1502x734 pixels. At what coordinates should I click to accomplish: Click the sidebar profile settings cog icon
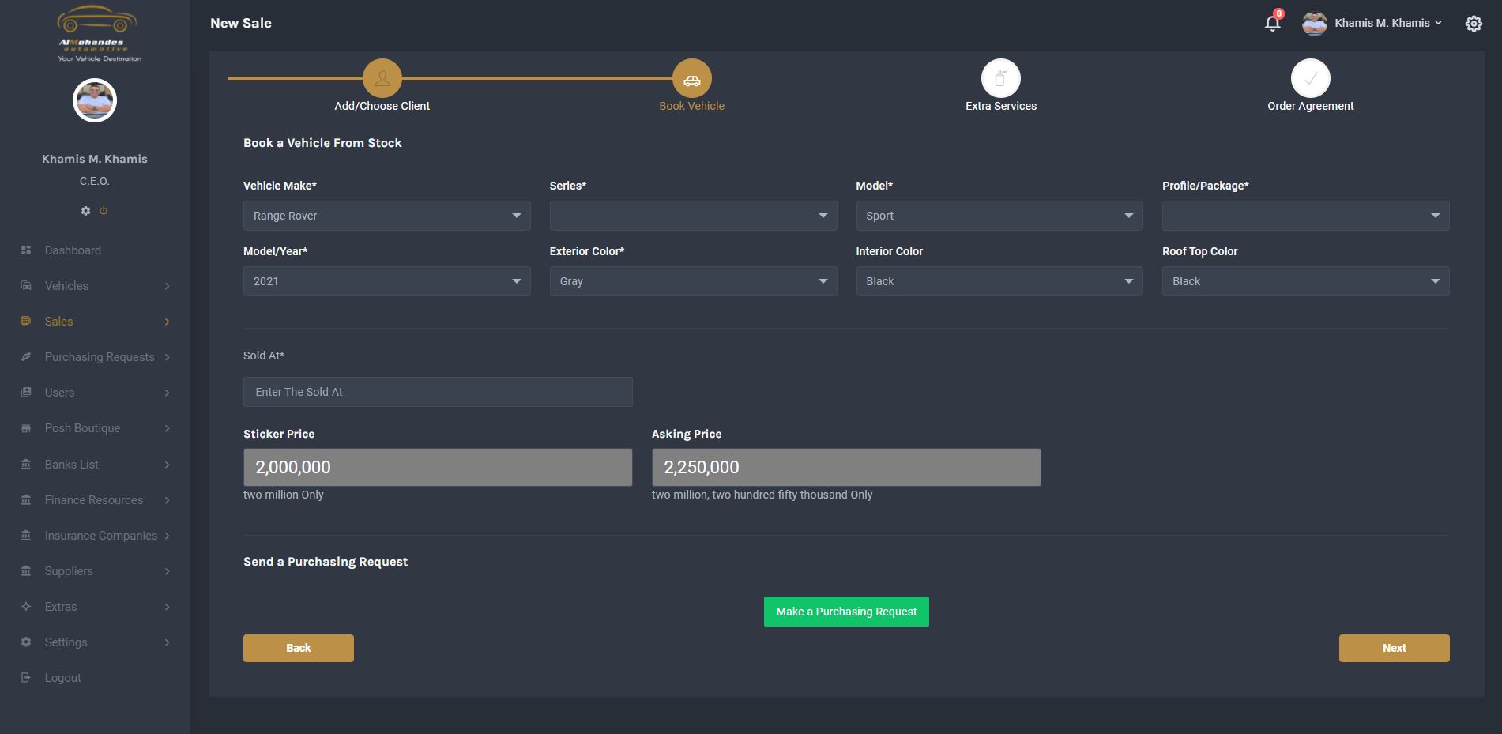[x=85, y=211]
